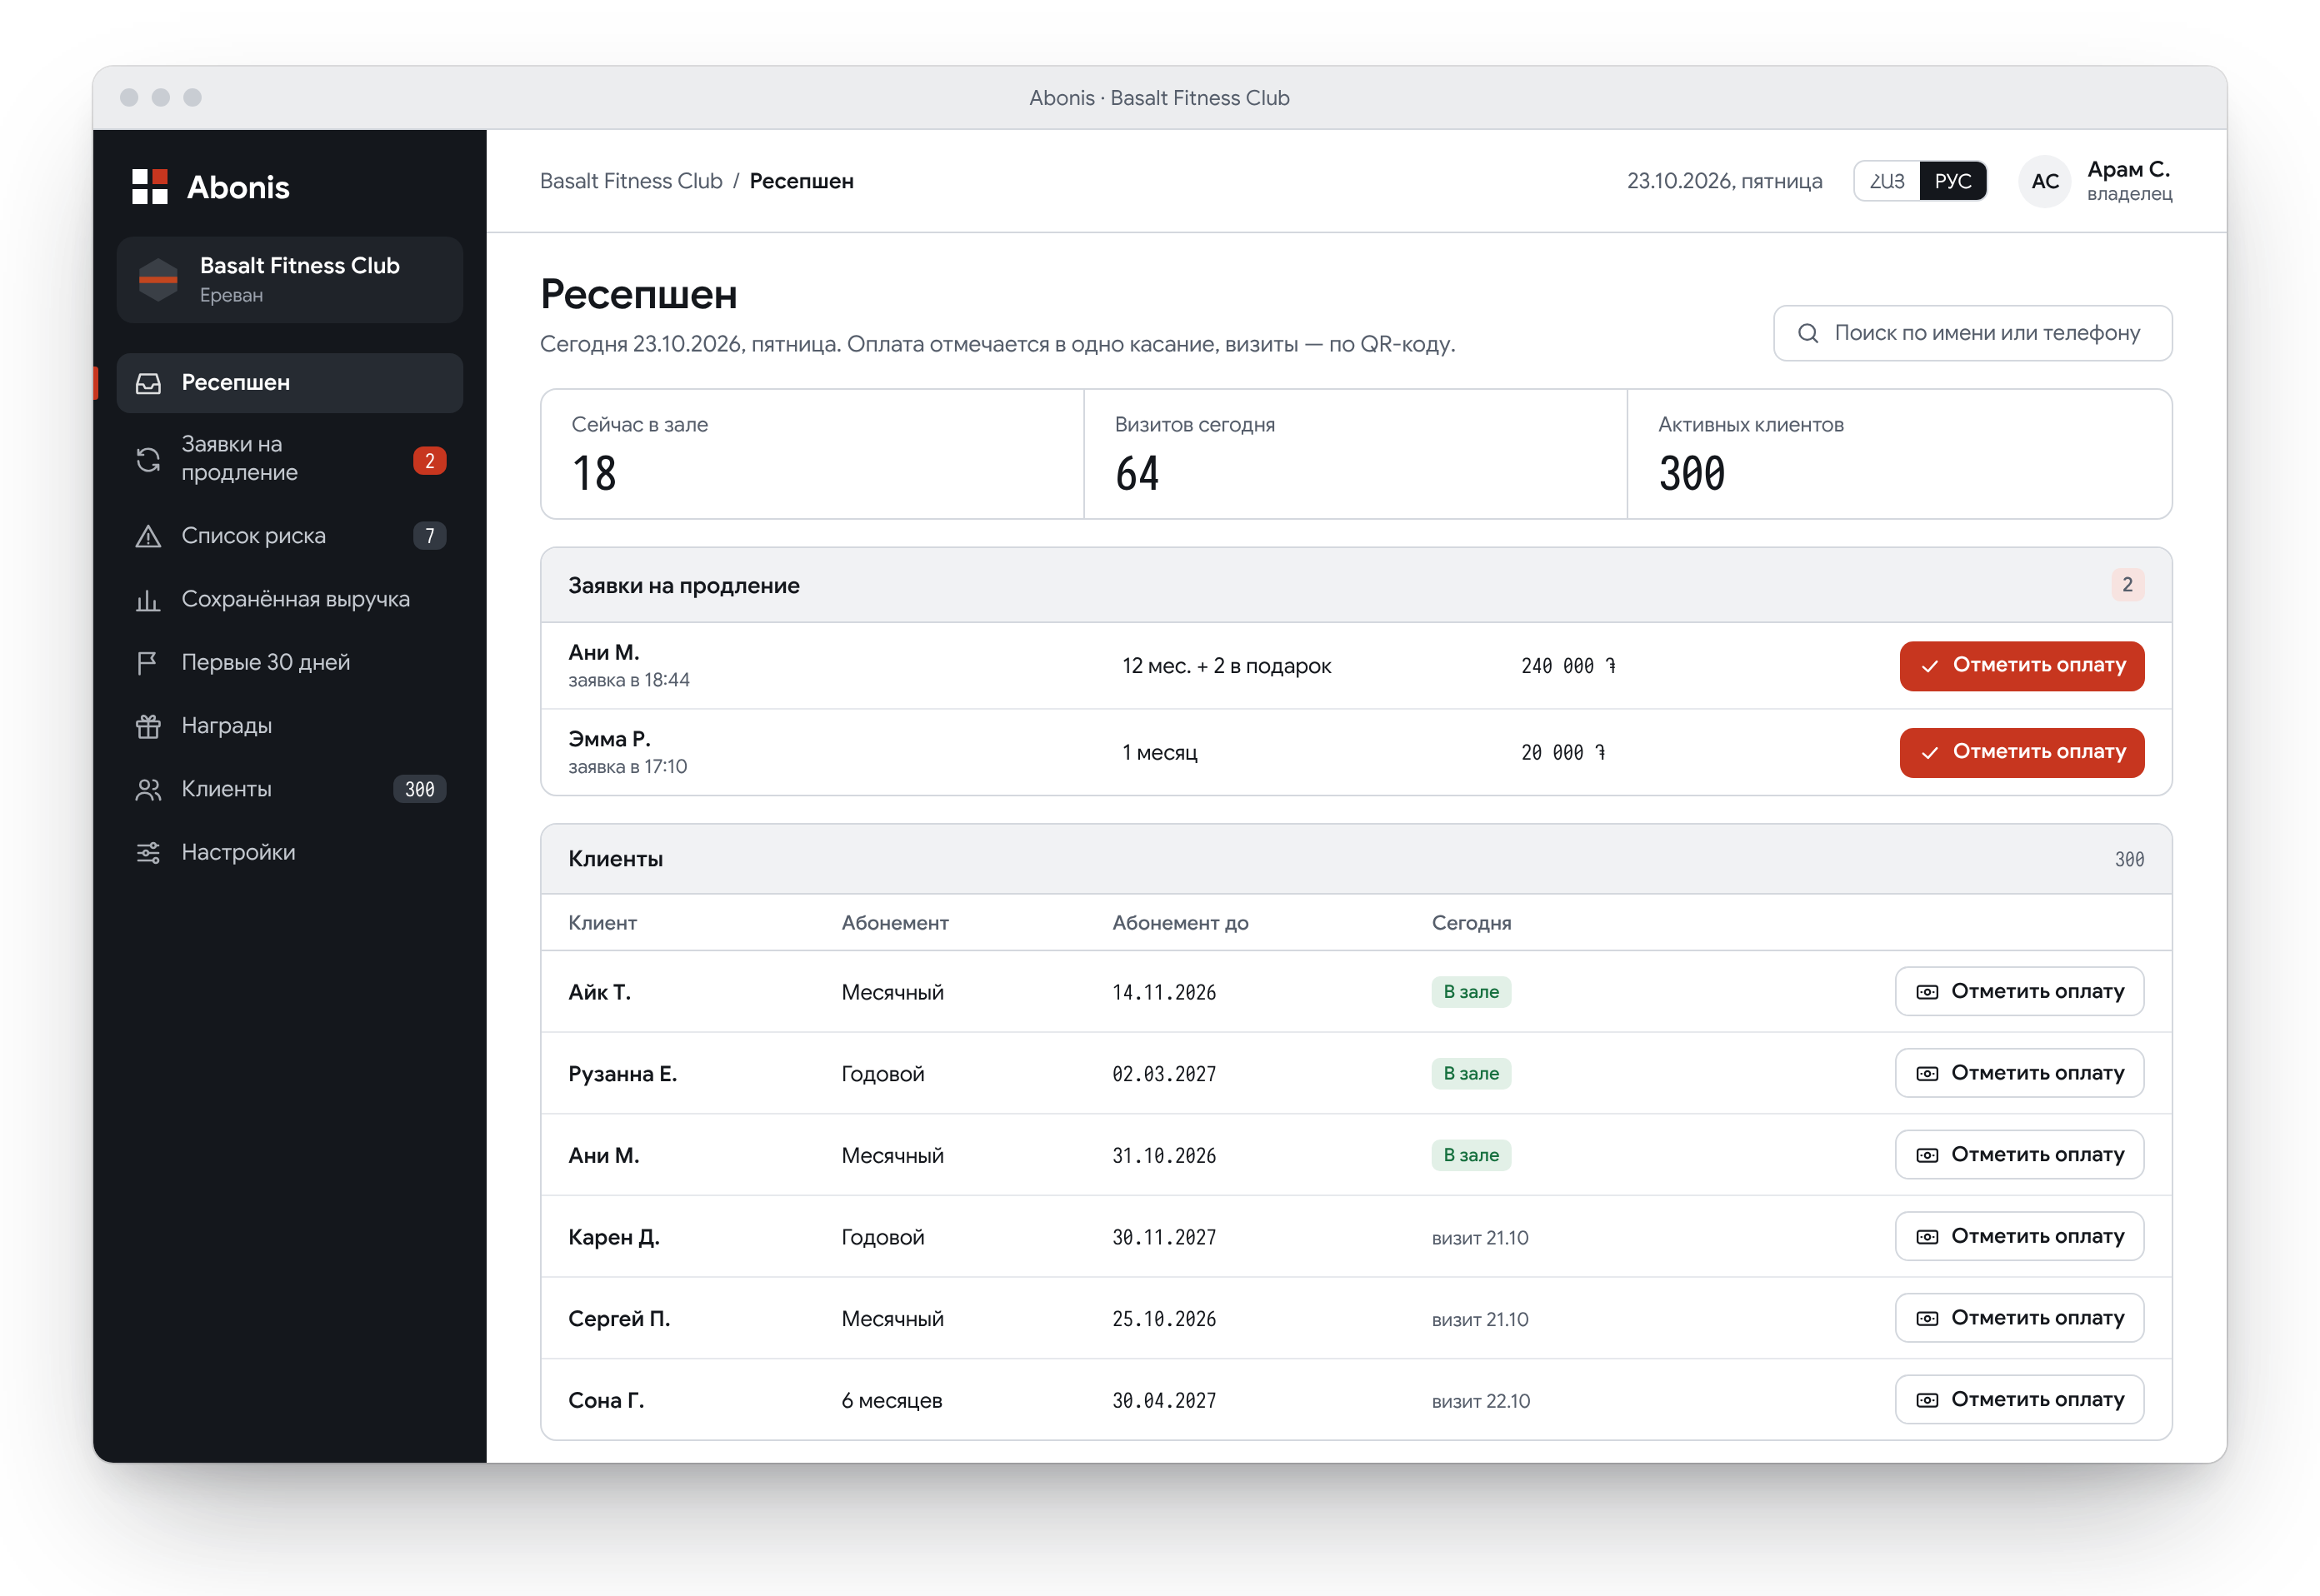
Task: Open the Basalt Fitness Club Ереван club selector
Action: point(290,280)
